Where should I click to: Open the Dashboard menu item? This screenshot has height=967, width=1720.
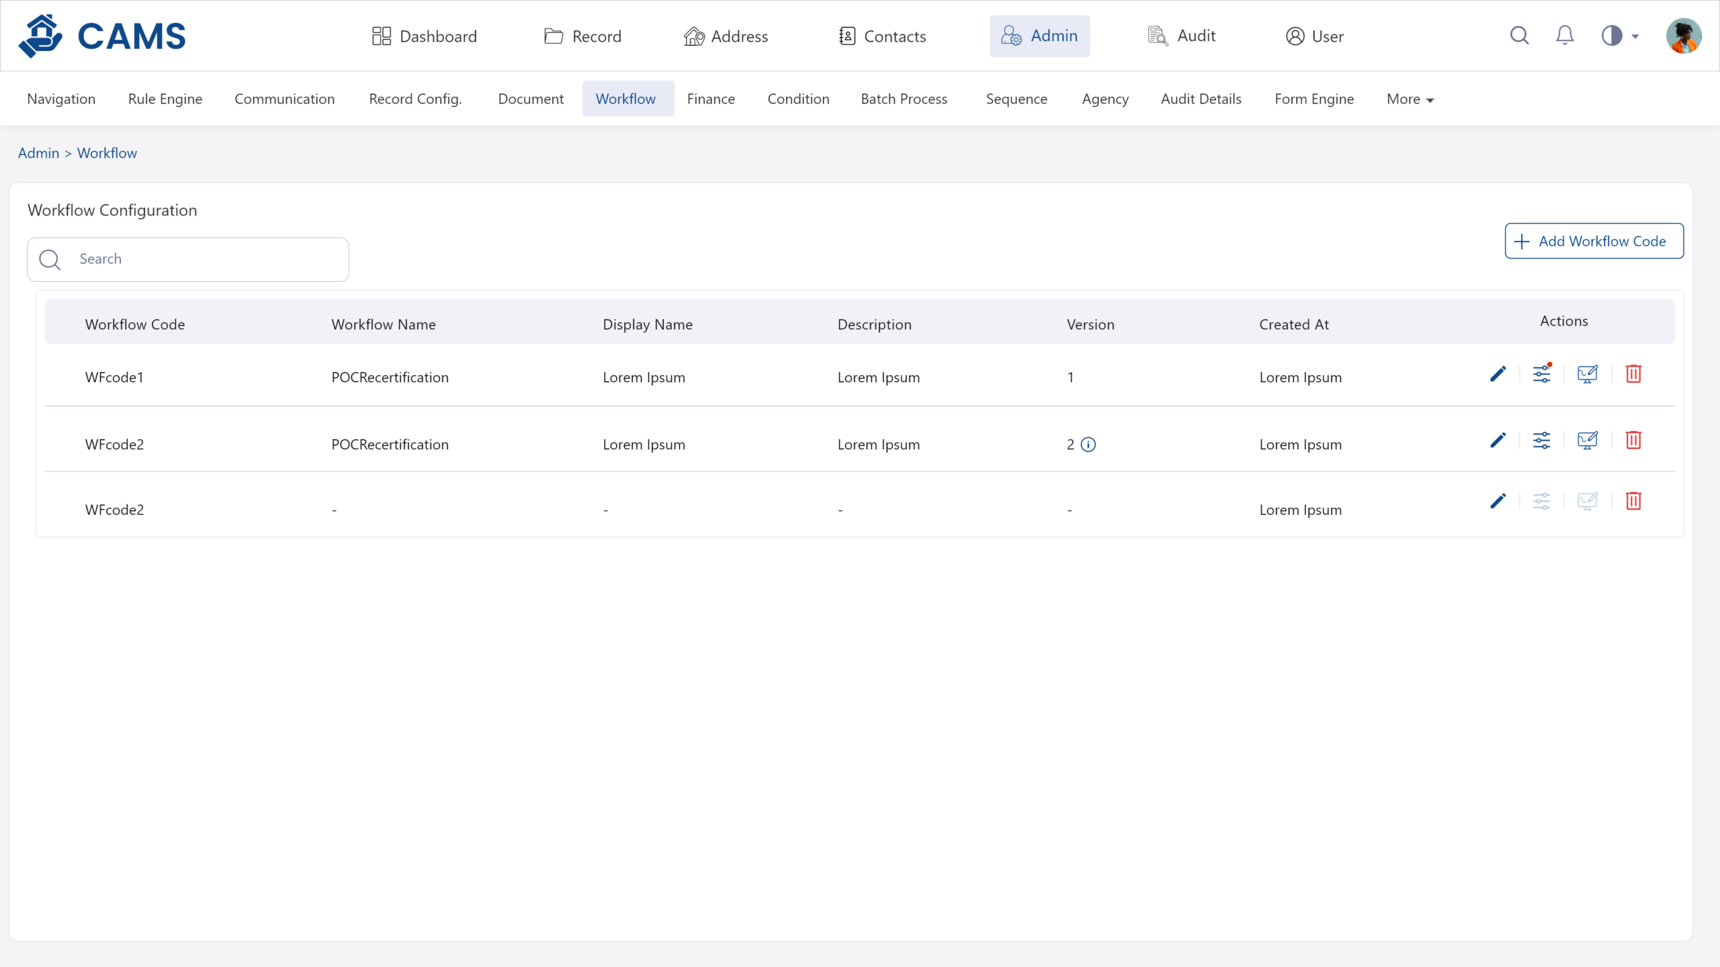click(425, 36)
